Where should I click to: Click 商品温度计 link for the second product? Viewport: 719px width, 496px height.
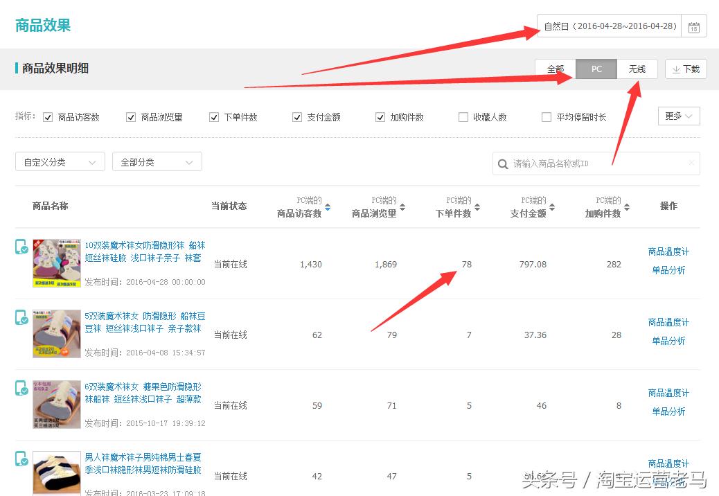coord(668,322)
